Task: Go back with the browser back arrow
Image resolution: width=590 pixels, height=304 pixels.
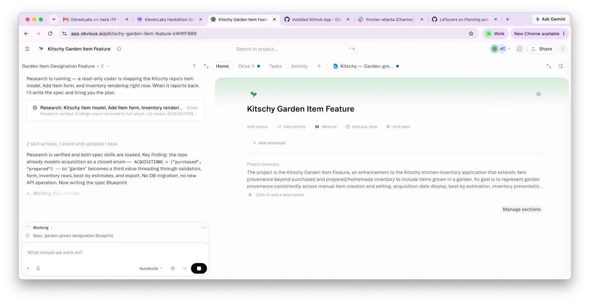Action: coord(26,34)
